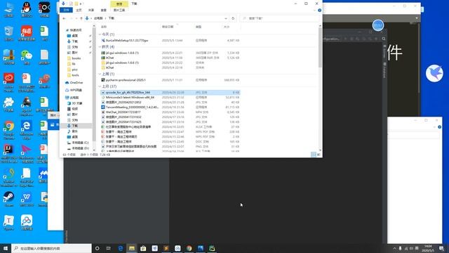Click inside the Explorer search box
Viewport: 449px width, 253px height.
coord(280,18)
